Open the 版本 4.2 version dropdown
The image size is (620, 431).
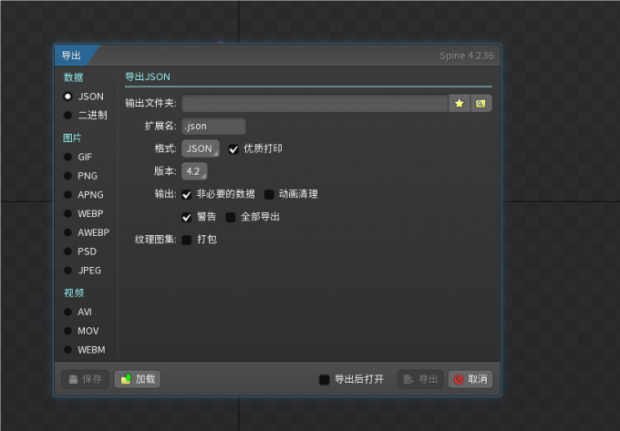(x=194, y=171)
